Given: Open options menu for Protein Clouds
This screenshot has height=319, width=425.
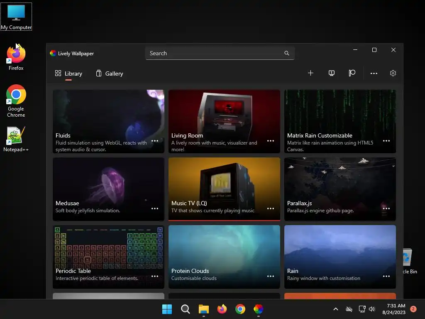Looking at the screenshot, I should click(x=271, y=276).
